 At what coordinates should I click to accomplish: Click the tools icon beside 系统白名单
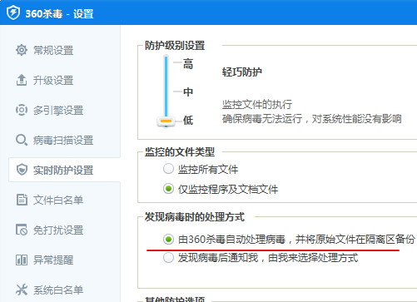(x=22, y=290)
